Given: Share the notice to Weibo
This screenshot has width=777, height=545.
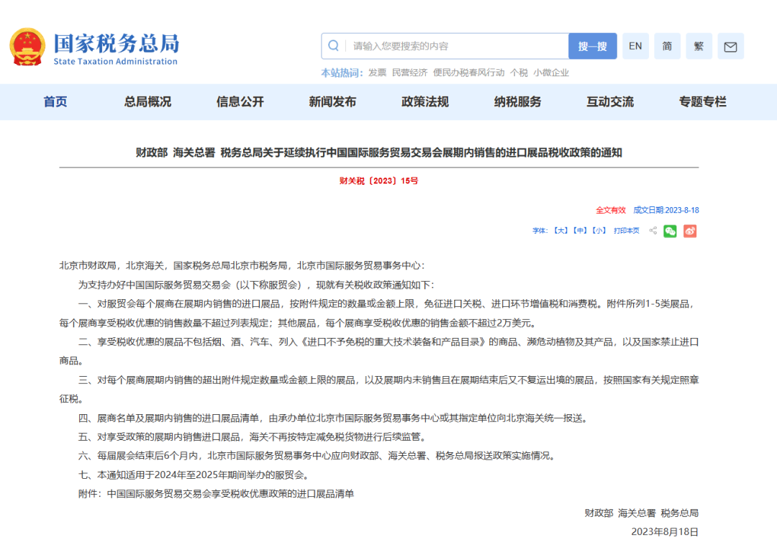Looking at the screenshot, I should click(690, 232).
